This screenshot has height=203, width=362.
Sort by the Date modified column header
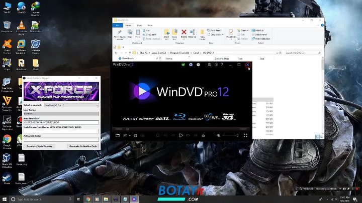point(222,59)
